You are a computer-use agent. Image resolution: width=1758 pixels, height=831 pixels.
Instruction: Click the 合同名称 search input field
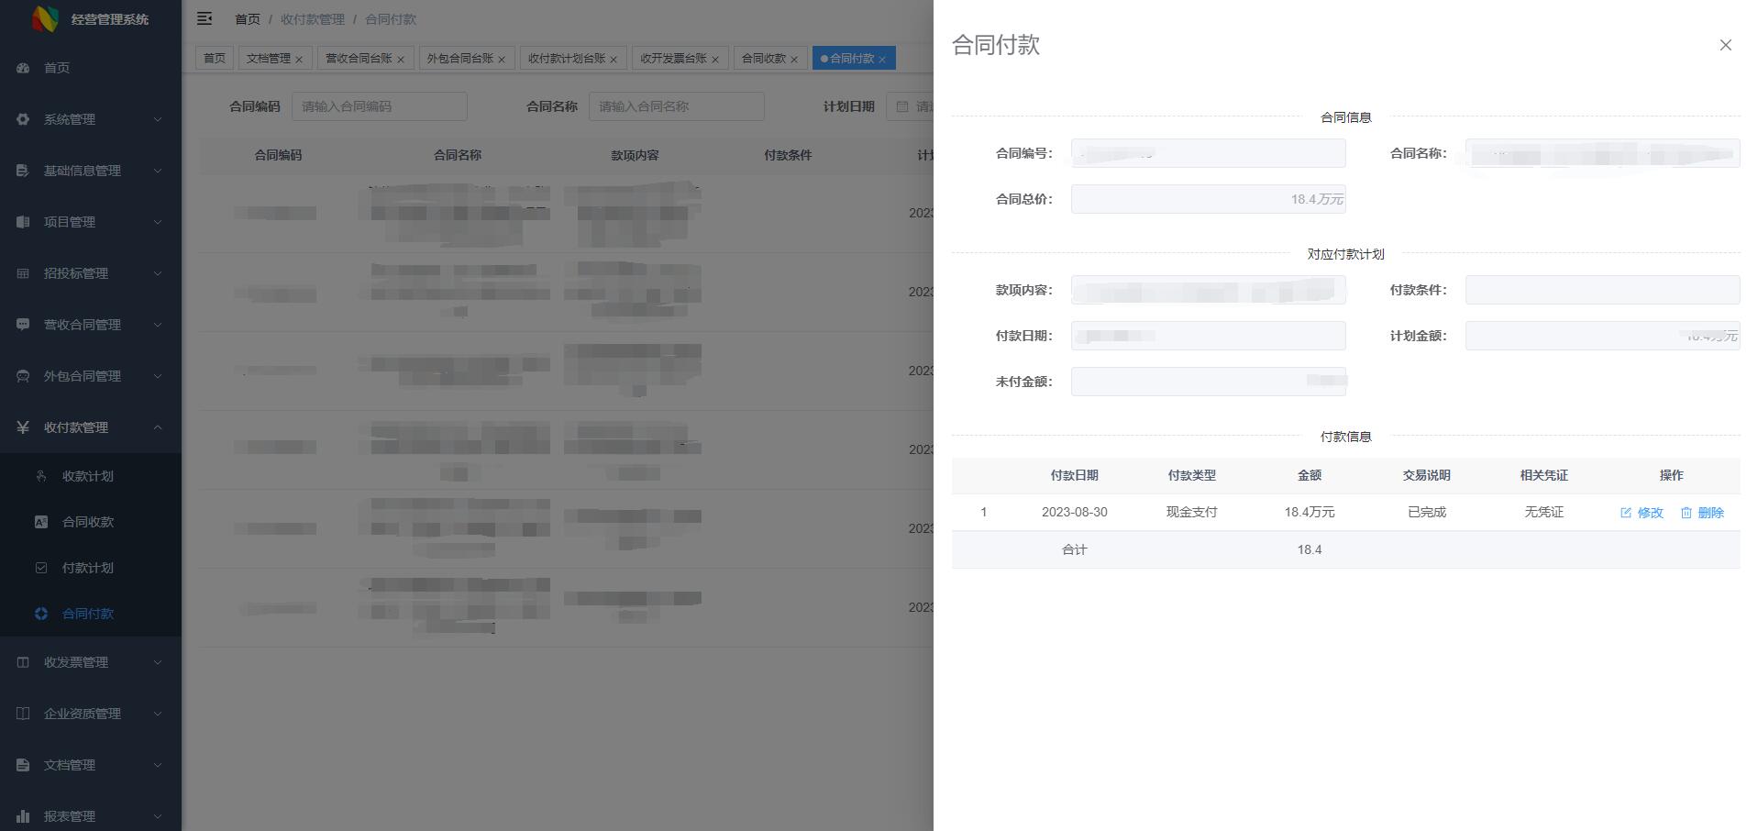(x=677, y=106)
